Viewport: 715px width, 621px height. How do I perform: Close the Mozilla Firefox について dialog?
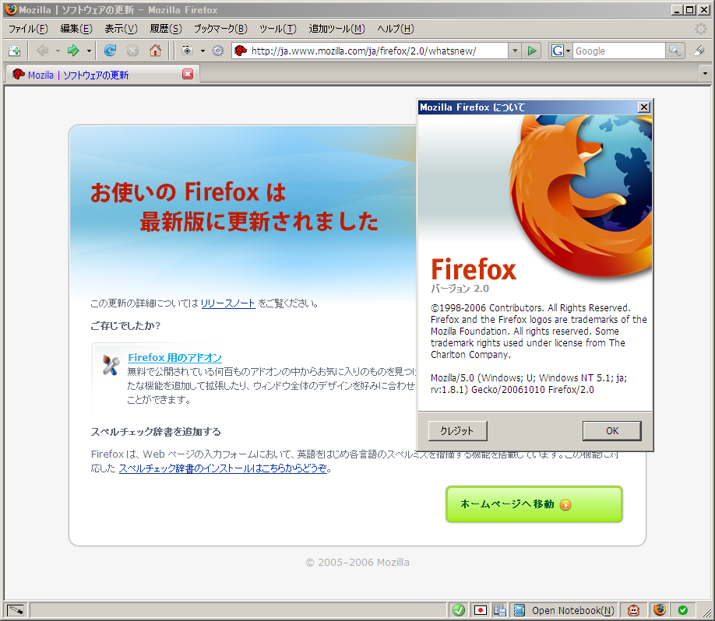click(644, 107)
